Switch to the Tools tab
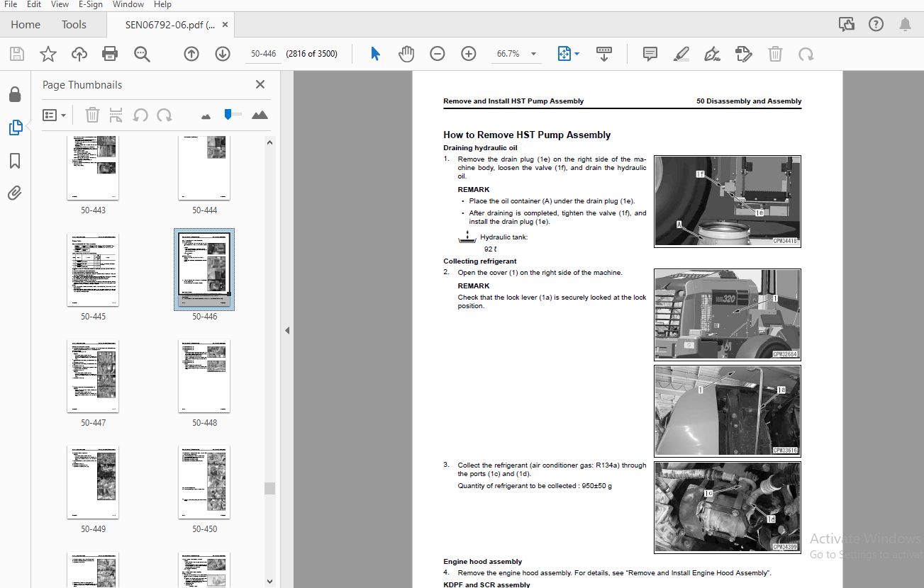The height and width of the screenshot is (588, 924). tap(74, 24)
